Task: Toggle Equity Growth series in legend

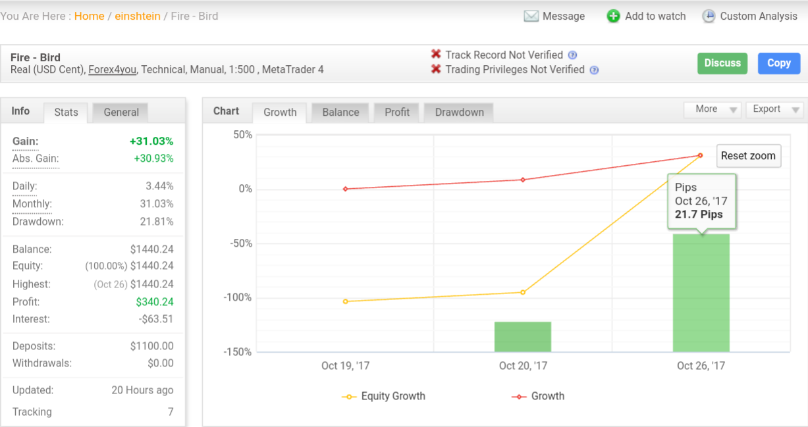Action: pyautogui.click(x=384, y=396)
